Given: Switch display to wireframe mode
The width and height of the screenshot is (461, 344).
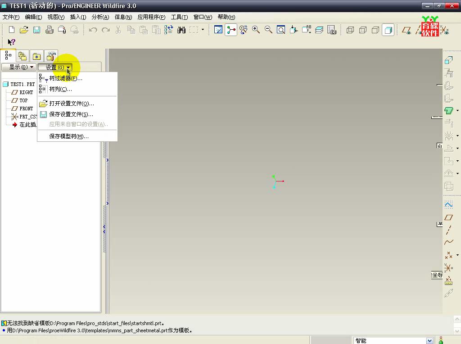Looking at the screenshot, I should pyautogui.click(x=350, y=30).
